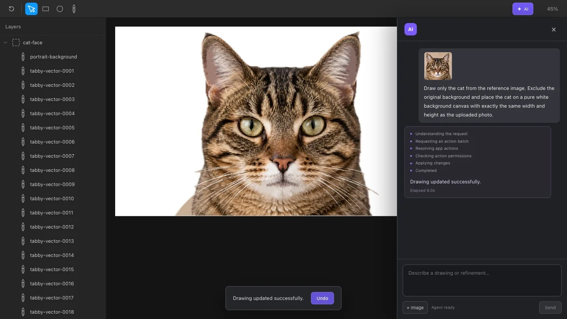Click the purple AI avatar badge
This screenshot has width=567, height=319.
(411, 29)
